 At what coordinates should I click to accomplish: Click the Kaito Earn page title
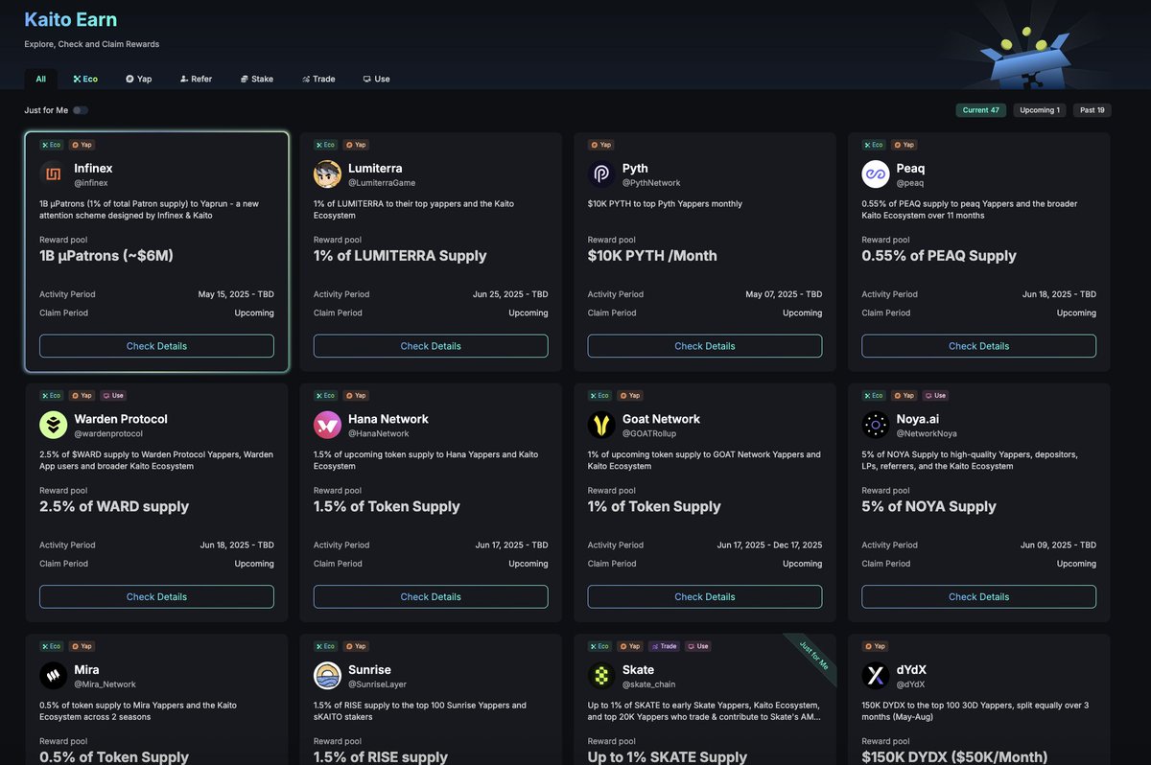71,19
